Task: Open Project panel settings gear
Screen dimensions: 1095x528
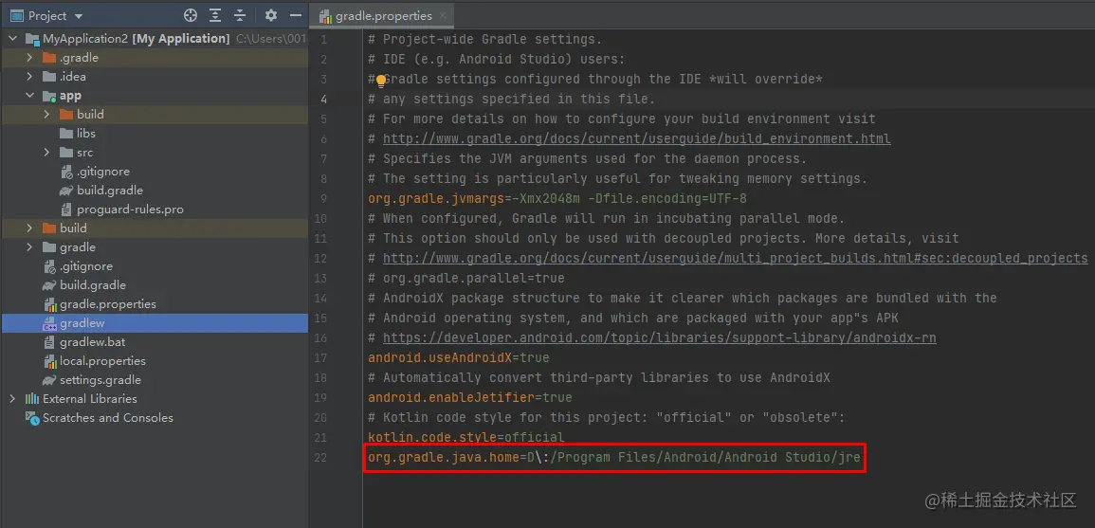Action: tap(271, 15)
